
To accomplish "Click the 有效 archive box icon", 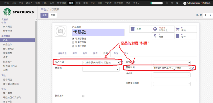I will (x=133, y=29).
